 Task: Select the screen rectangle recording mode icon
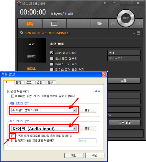click(x=54, y=24)
